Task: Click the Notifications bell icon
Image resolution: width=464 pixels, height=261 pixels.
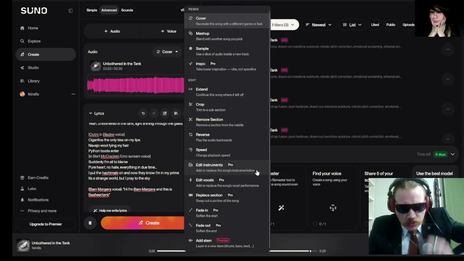Action: pos(22,200)
